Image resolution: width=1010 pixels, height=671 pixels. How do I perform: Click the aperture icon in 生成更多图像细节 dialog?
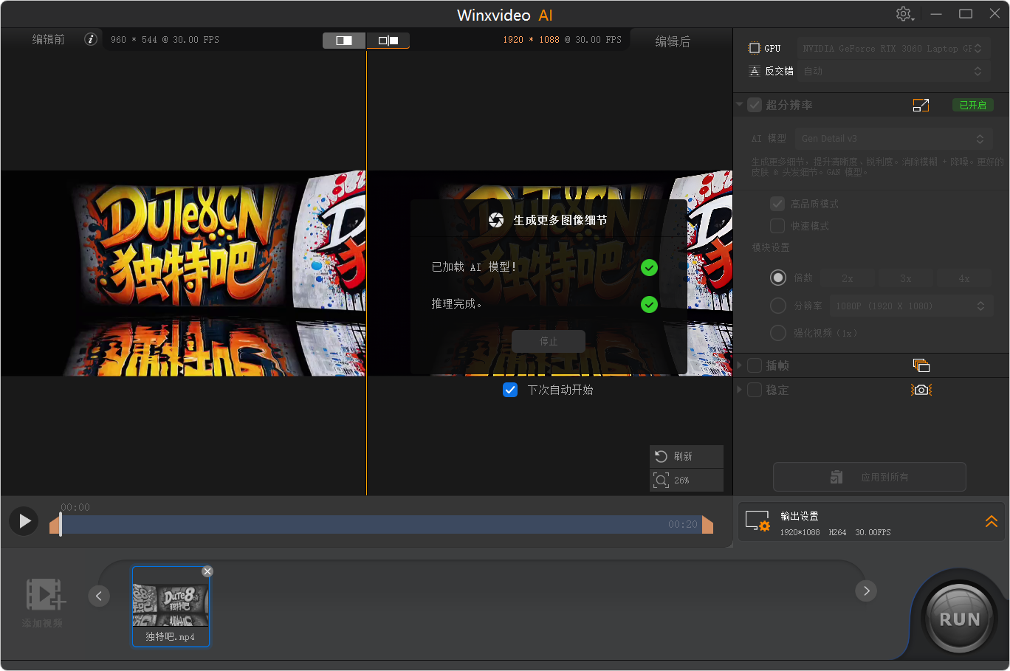496,220
